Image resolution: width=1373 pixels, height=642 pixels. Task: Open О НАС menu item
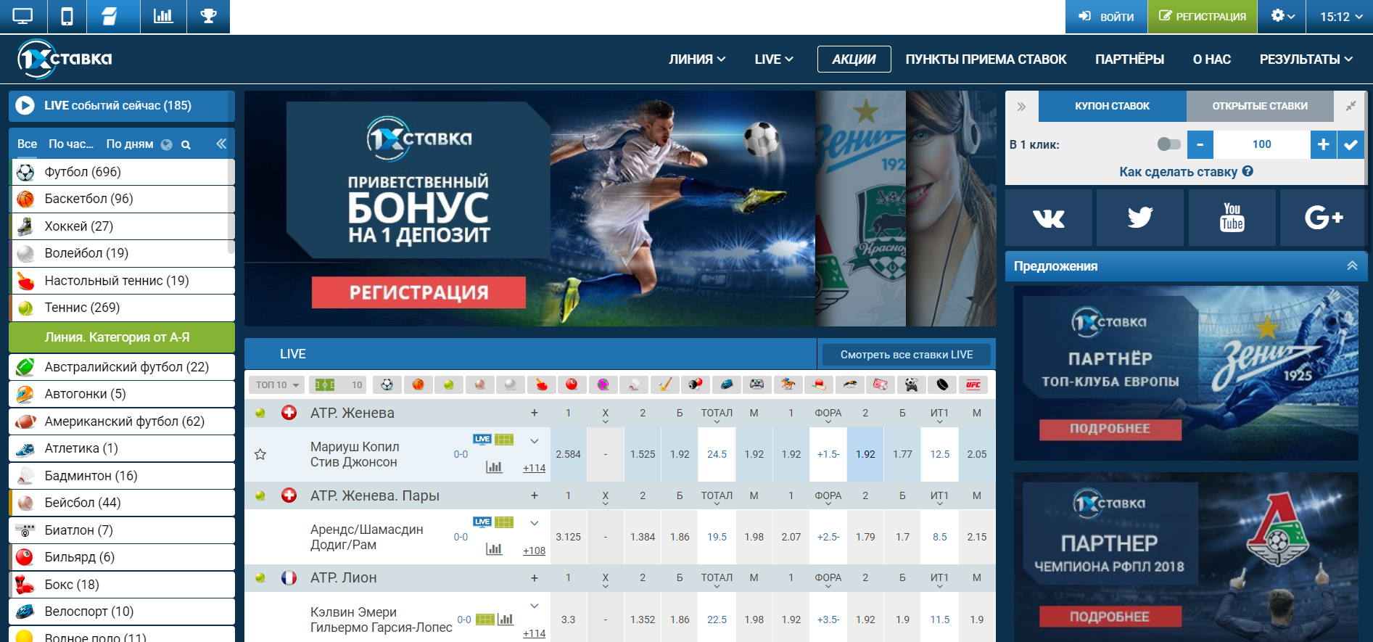[1211, 59]
